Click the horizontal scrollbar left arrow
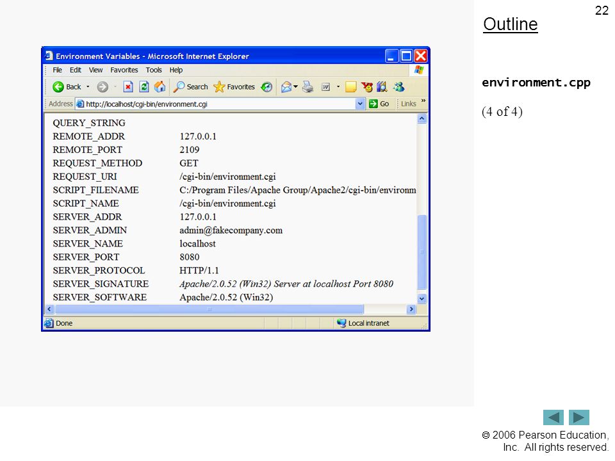This screenshot has width=615, height=461. coord(49,309)
